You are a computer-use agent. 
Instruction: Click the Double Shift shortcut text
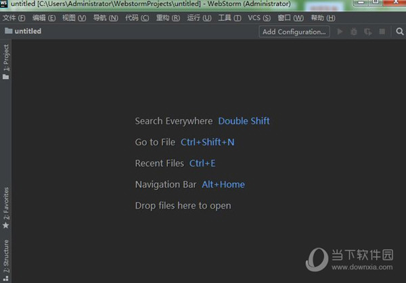click(x=244, y=121)
